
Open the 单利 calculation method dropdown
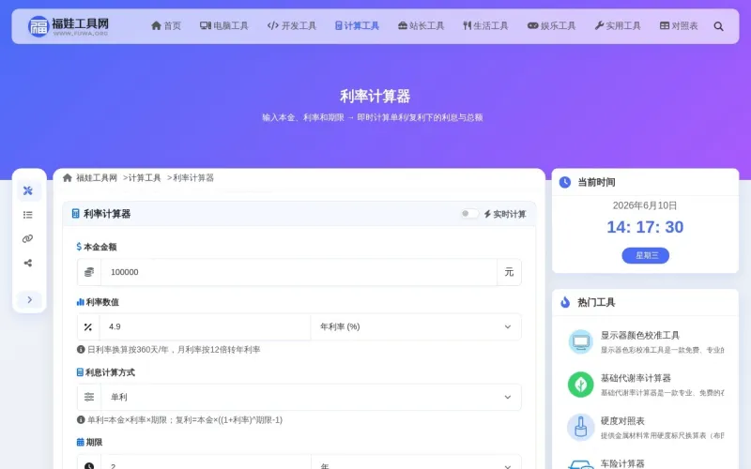coord(311,397)
